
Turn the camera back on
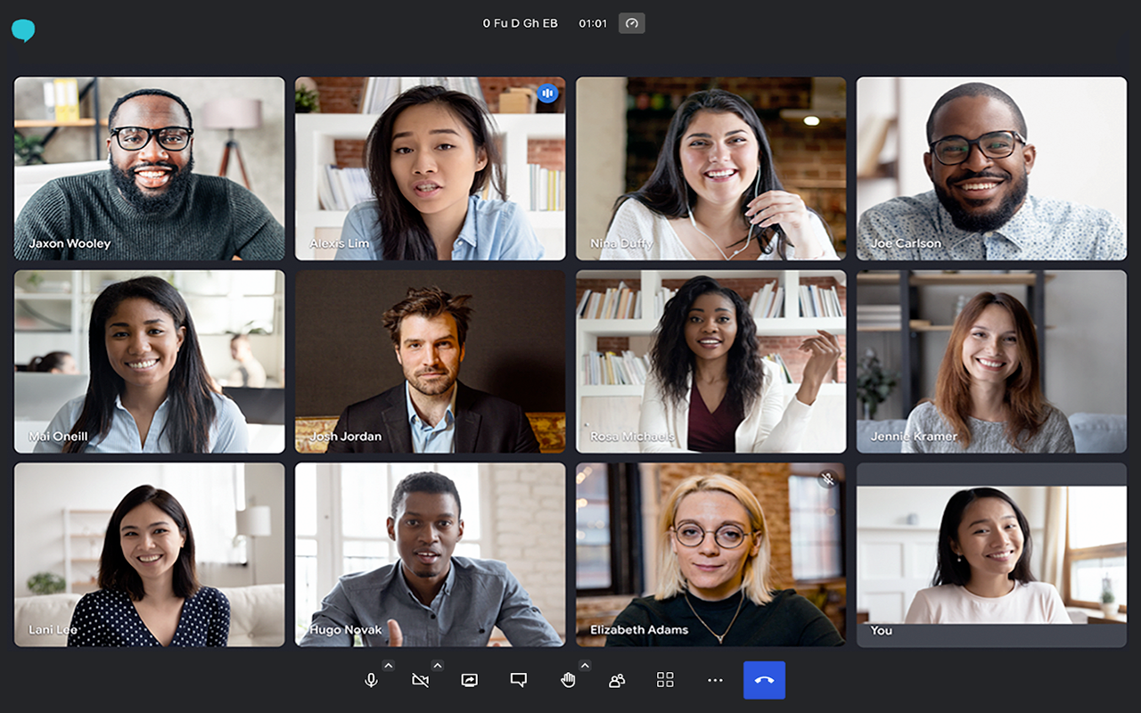point(421,680)
